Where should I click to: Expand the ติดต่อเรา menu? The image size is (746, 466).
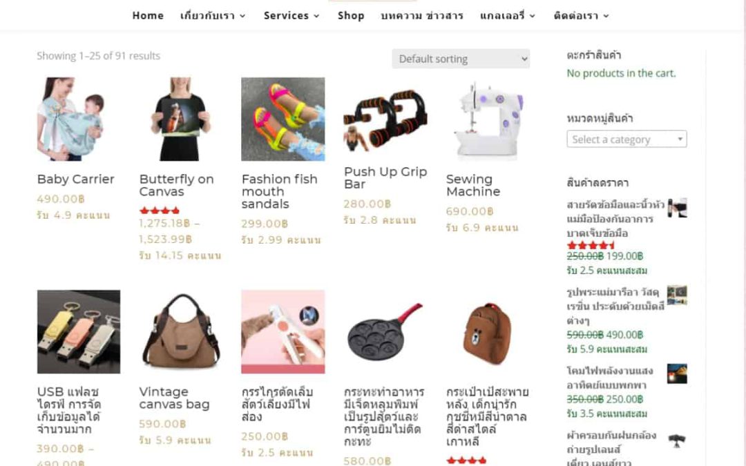tap(582, 16)
